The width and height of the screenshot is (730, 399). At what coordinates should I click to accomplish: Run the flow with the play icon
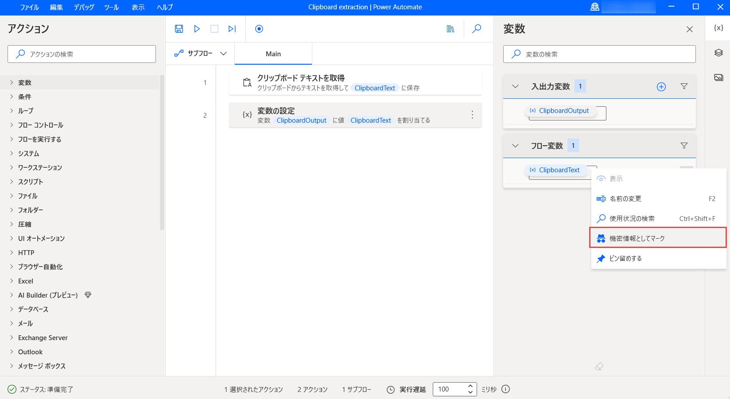click(197, 29)
